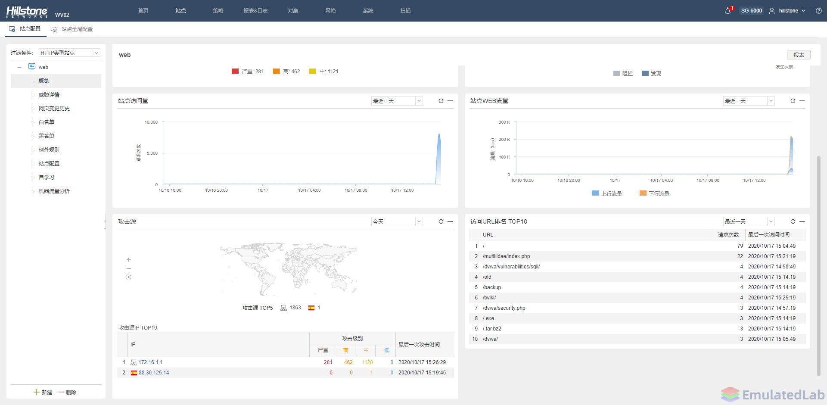Image resolution: width=827 pixels, height=405 pixels.
Task: Click the LAN icon in TOP5 sources
Action: (x=283, y=308)
